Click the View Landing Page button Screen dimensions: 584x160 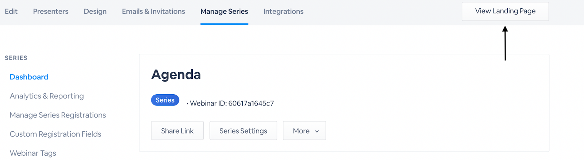(505, 11)
